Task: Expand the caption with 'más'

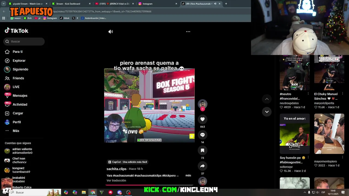Action: point(188,176)
